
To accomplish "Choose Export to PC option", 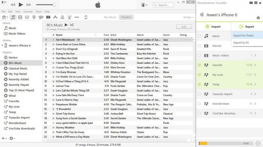I will [x=241, y=43].
